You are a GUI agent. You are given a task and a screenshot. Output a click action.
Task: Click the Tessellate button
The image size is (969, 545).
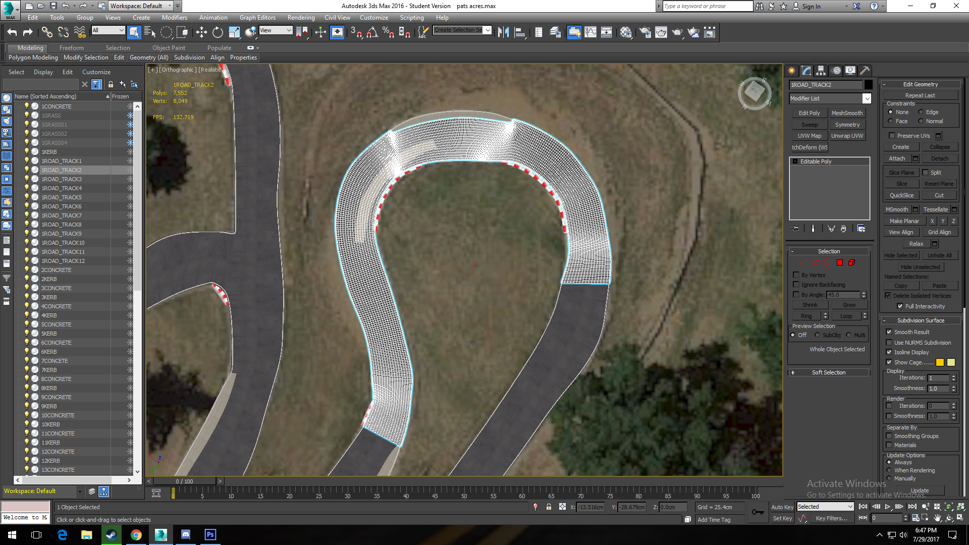point(935,209)
